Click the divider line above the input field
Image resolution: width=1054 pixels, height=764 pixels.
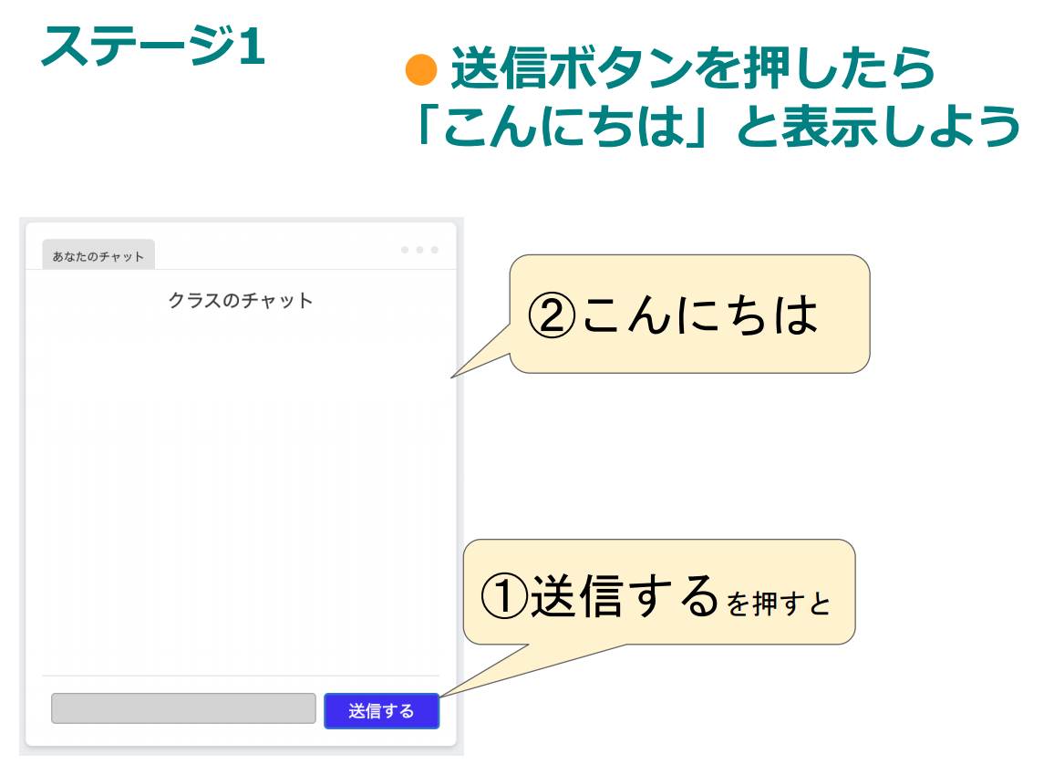[x=241, y=676]
